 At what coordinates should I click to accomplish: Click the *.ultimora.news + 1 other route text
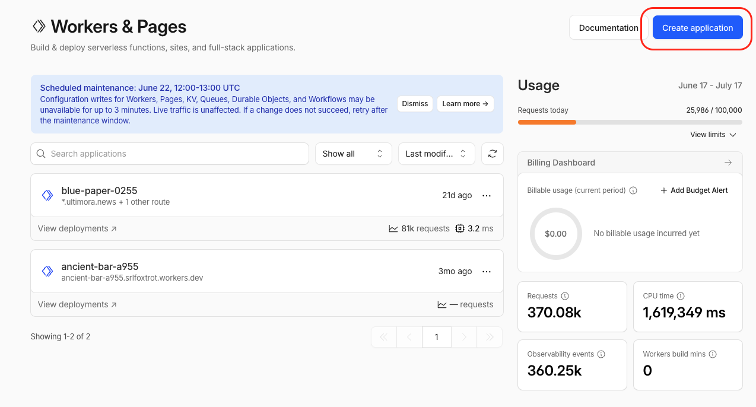[116, 202]
